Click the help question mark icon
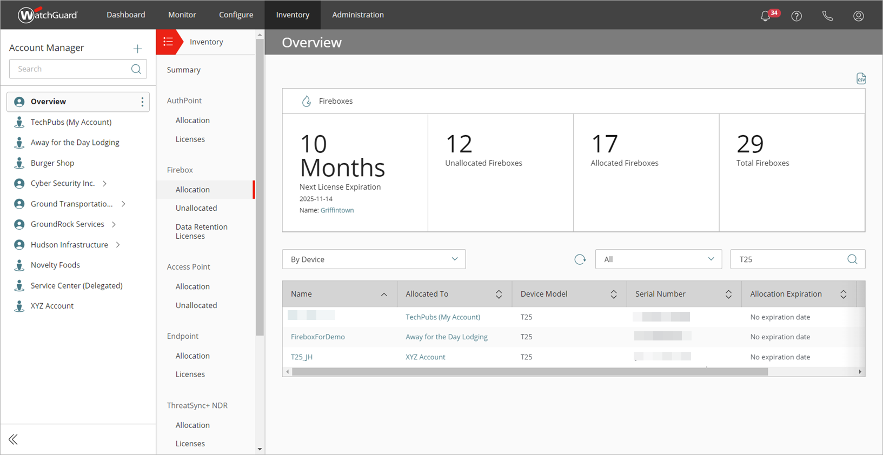883x455 pixels. point(796,16)
